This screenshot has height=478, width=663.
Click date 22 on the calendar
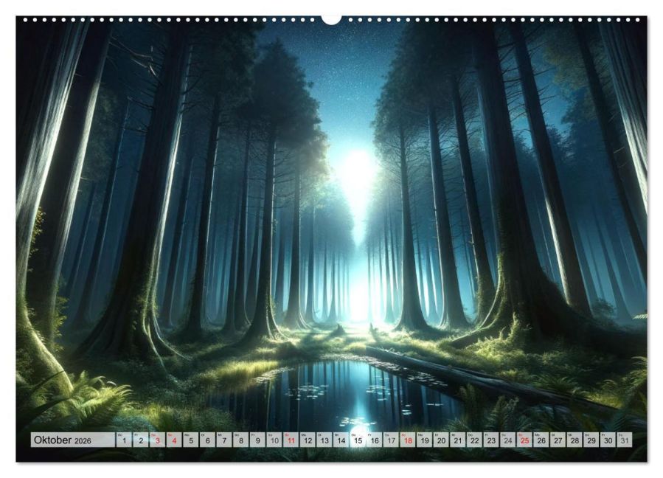click(475, 440)
